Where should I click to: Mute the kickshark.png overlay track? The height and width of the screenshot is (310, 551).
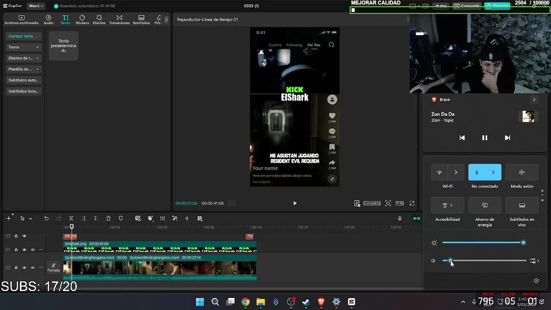(x=32, y=250)
